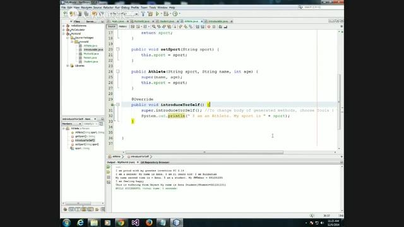
Task: Click the History view button
Action: click(122, 26)
